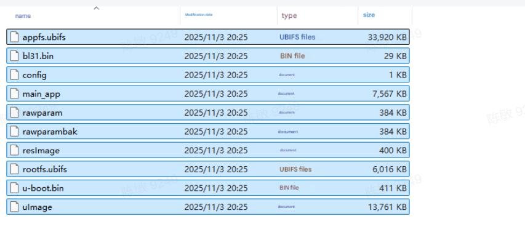Click the uImage file icon
The image size is (525, 240).
coord(14,207)
